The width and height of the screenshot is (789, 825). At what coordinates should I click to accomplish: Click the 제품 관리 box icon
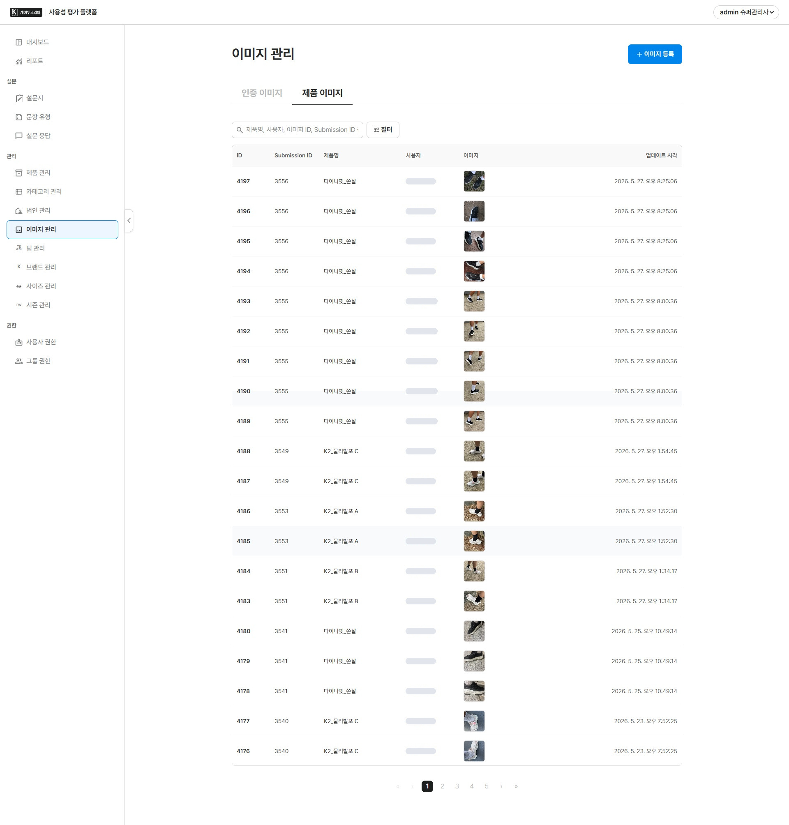(x=19, y=173)
